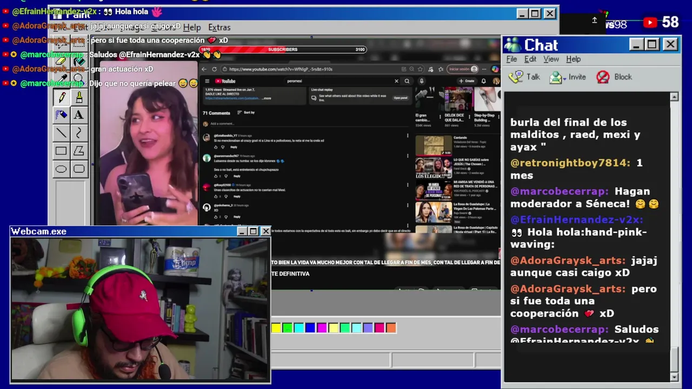Click the YouTube voice search microphone

[422, 81]
